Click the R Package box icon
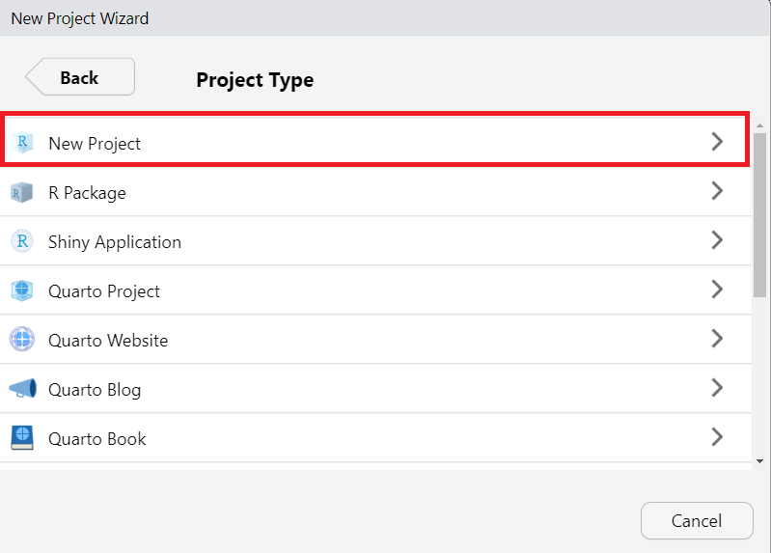This screenshot has height=553, width=771. coord(22,192)
